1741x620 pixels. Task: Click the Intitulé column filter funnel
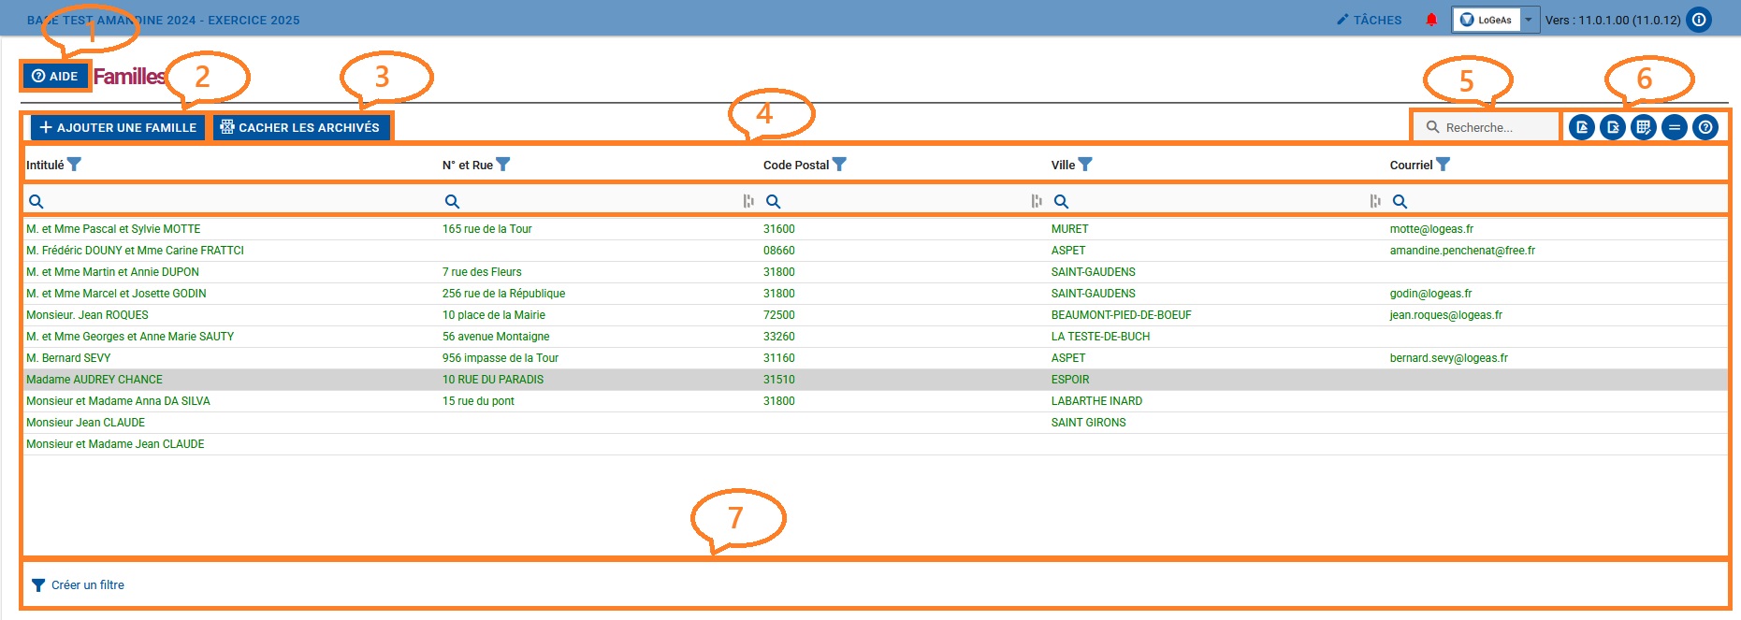pos(75,165)
